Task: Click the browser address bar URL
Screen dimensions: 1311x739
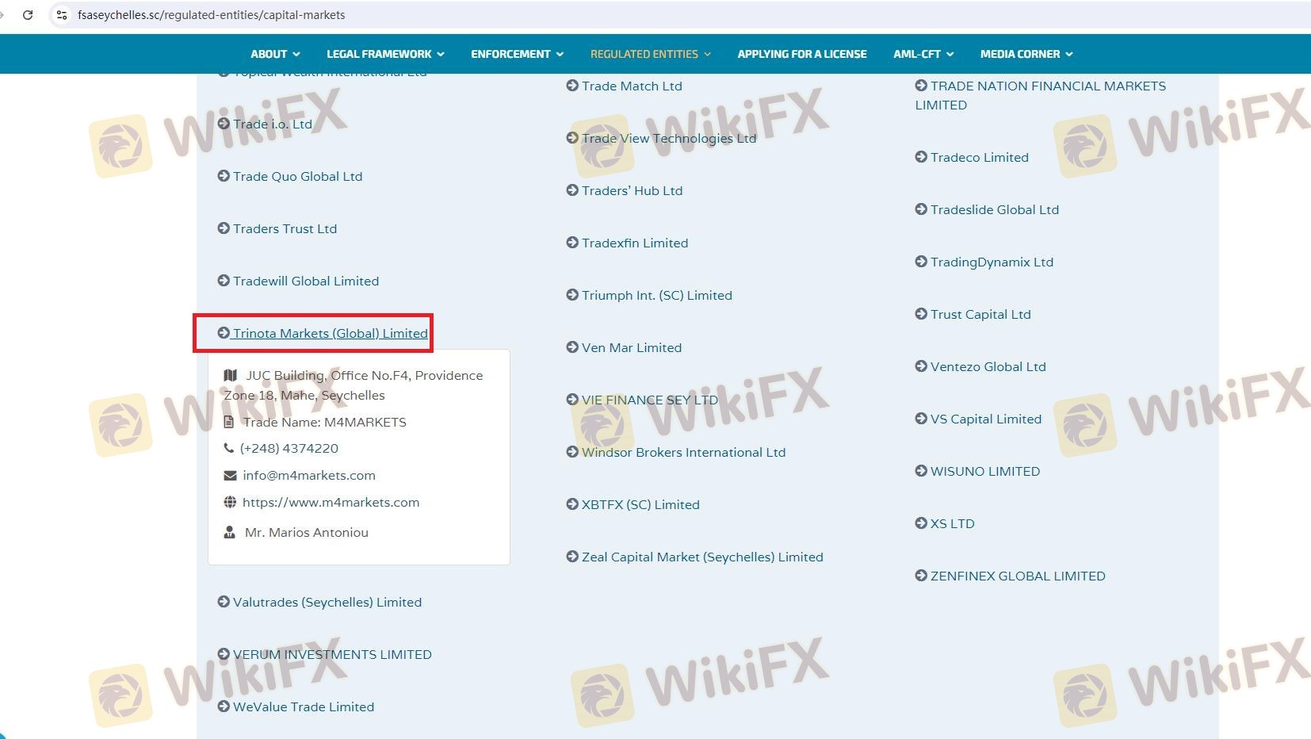Action: (212, 15)
